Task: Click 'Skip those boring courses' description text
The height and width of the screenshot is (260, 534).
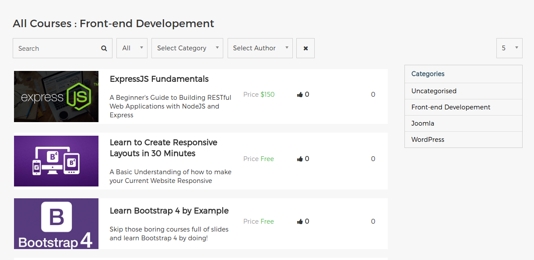Action: point(169,234)
